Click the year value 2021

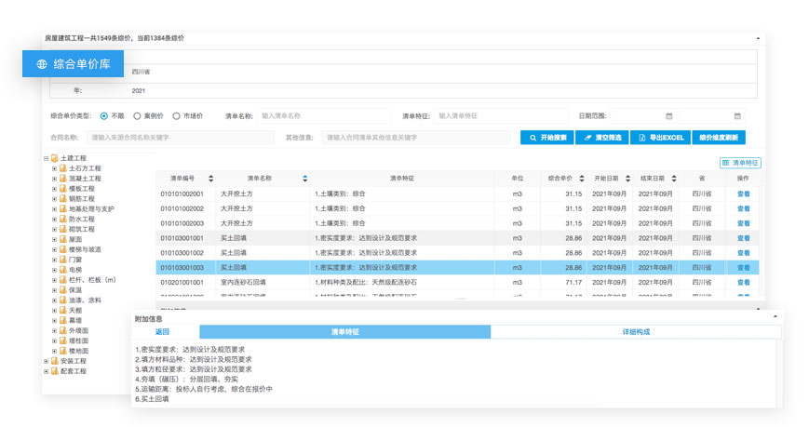139,91
